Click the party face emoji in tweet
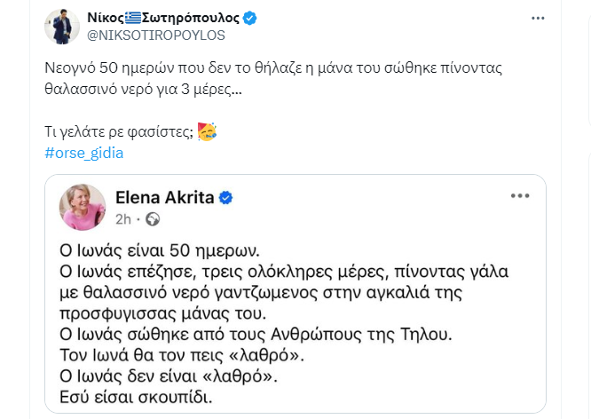The image size is (591, 419). (x=207, y=132)
